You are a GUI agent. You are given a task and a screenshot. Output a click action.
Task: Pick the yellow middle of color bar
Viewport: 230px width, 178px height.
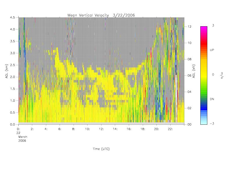[204, 74]
